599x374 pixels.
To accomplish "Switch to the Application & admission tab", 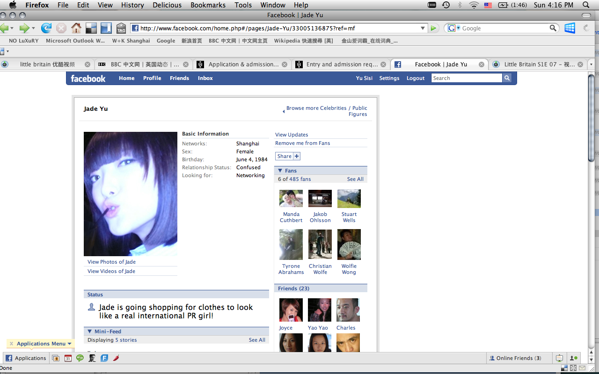I will 242,65.
